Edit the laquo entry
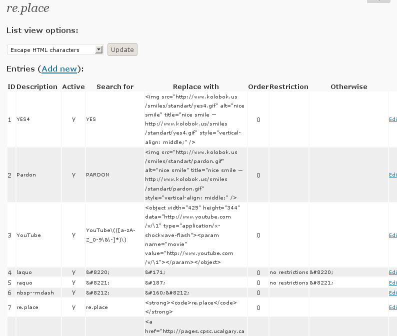Image resolution: width=397 pixels, height=336 pixels. pos(393,272)
